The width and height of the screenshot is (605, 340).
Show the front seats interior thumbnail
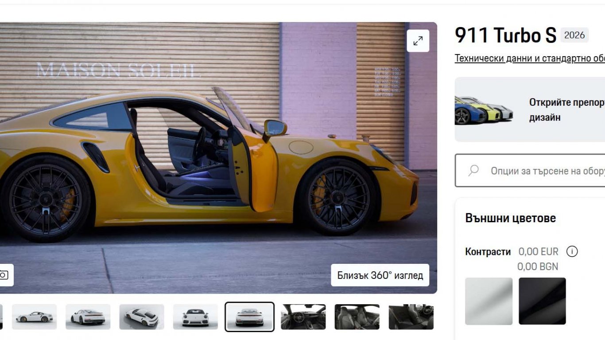357,317
